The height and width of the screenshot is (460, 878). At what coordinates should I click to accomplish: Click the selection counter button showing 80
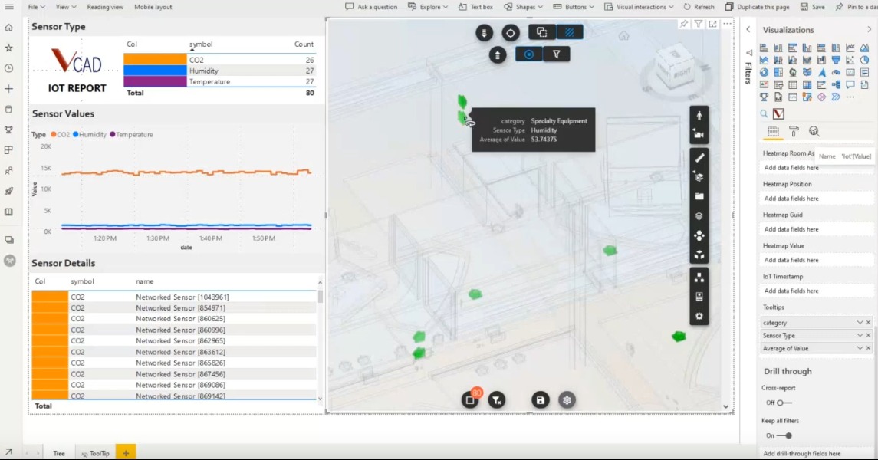471,399
